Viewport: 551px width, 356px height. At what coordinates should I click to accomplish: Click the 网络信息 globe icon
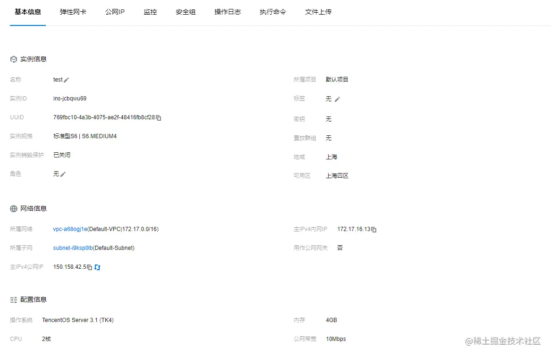tap(14, 209)
